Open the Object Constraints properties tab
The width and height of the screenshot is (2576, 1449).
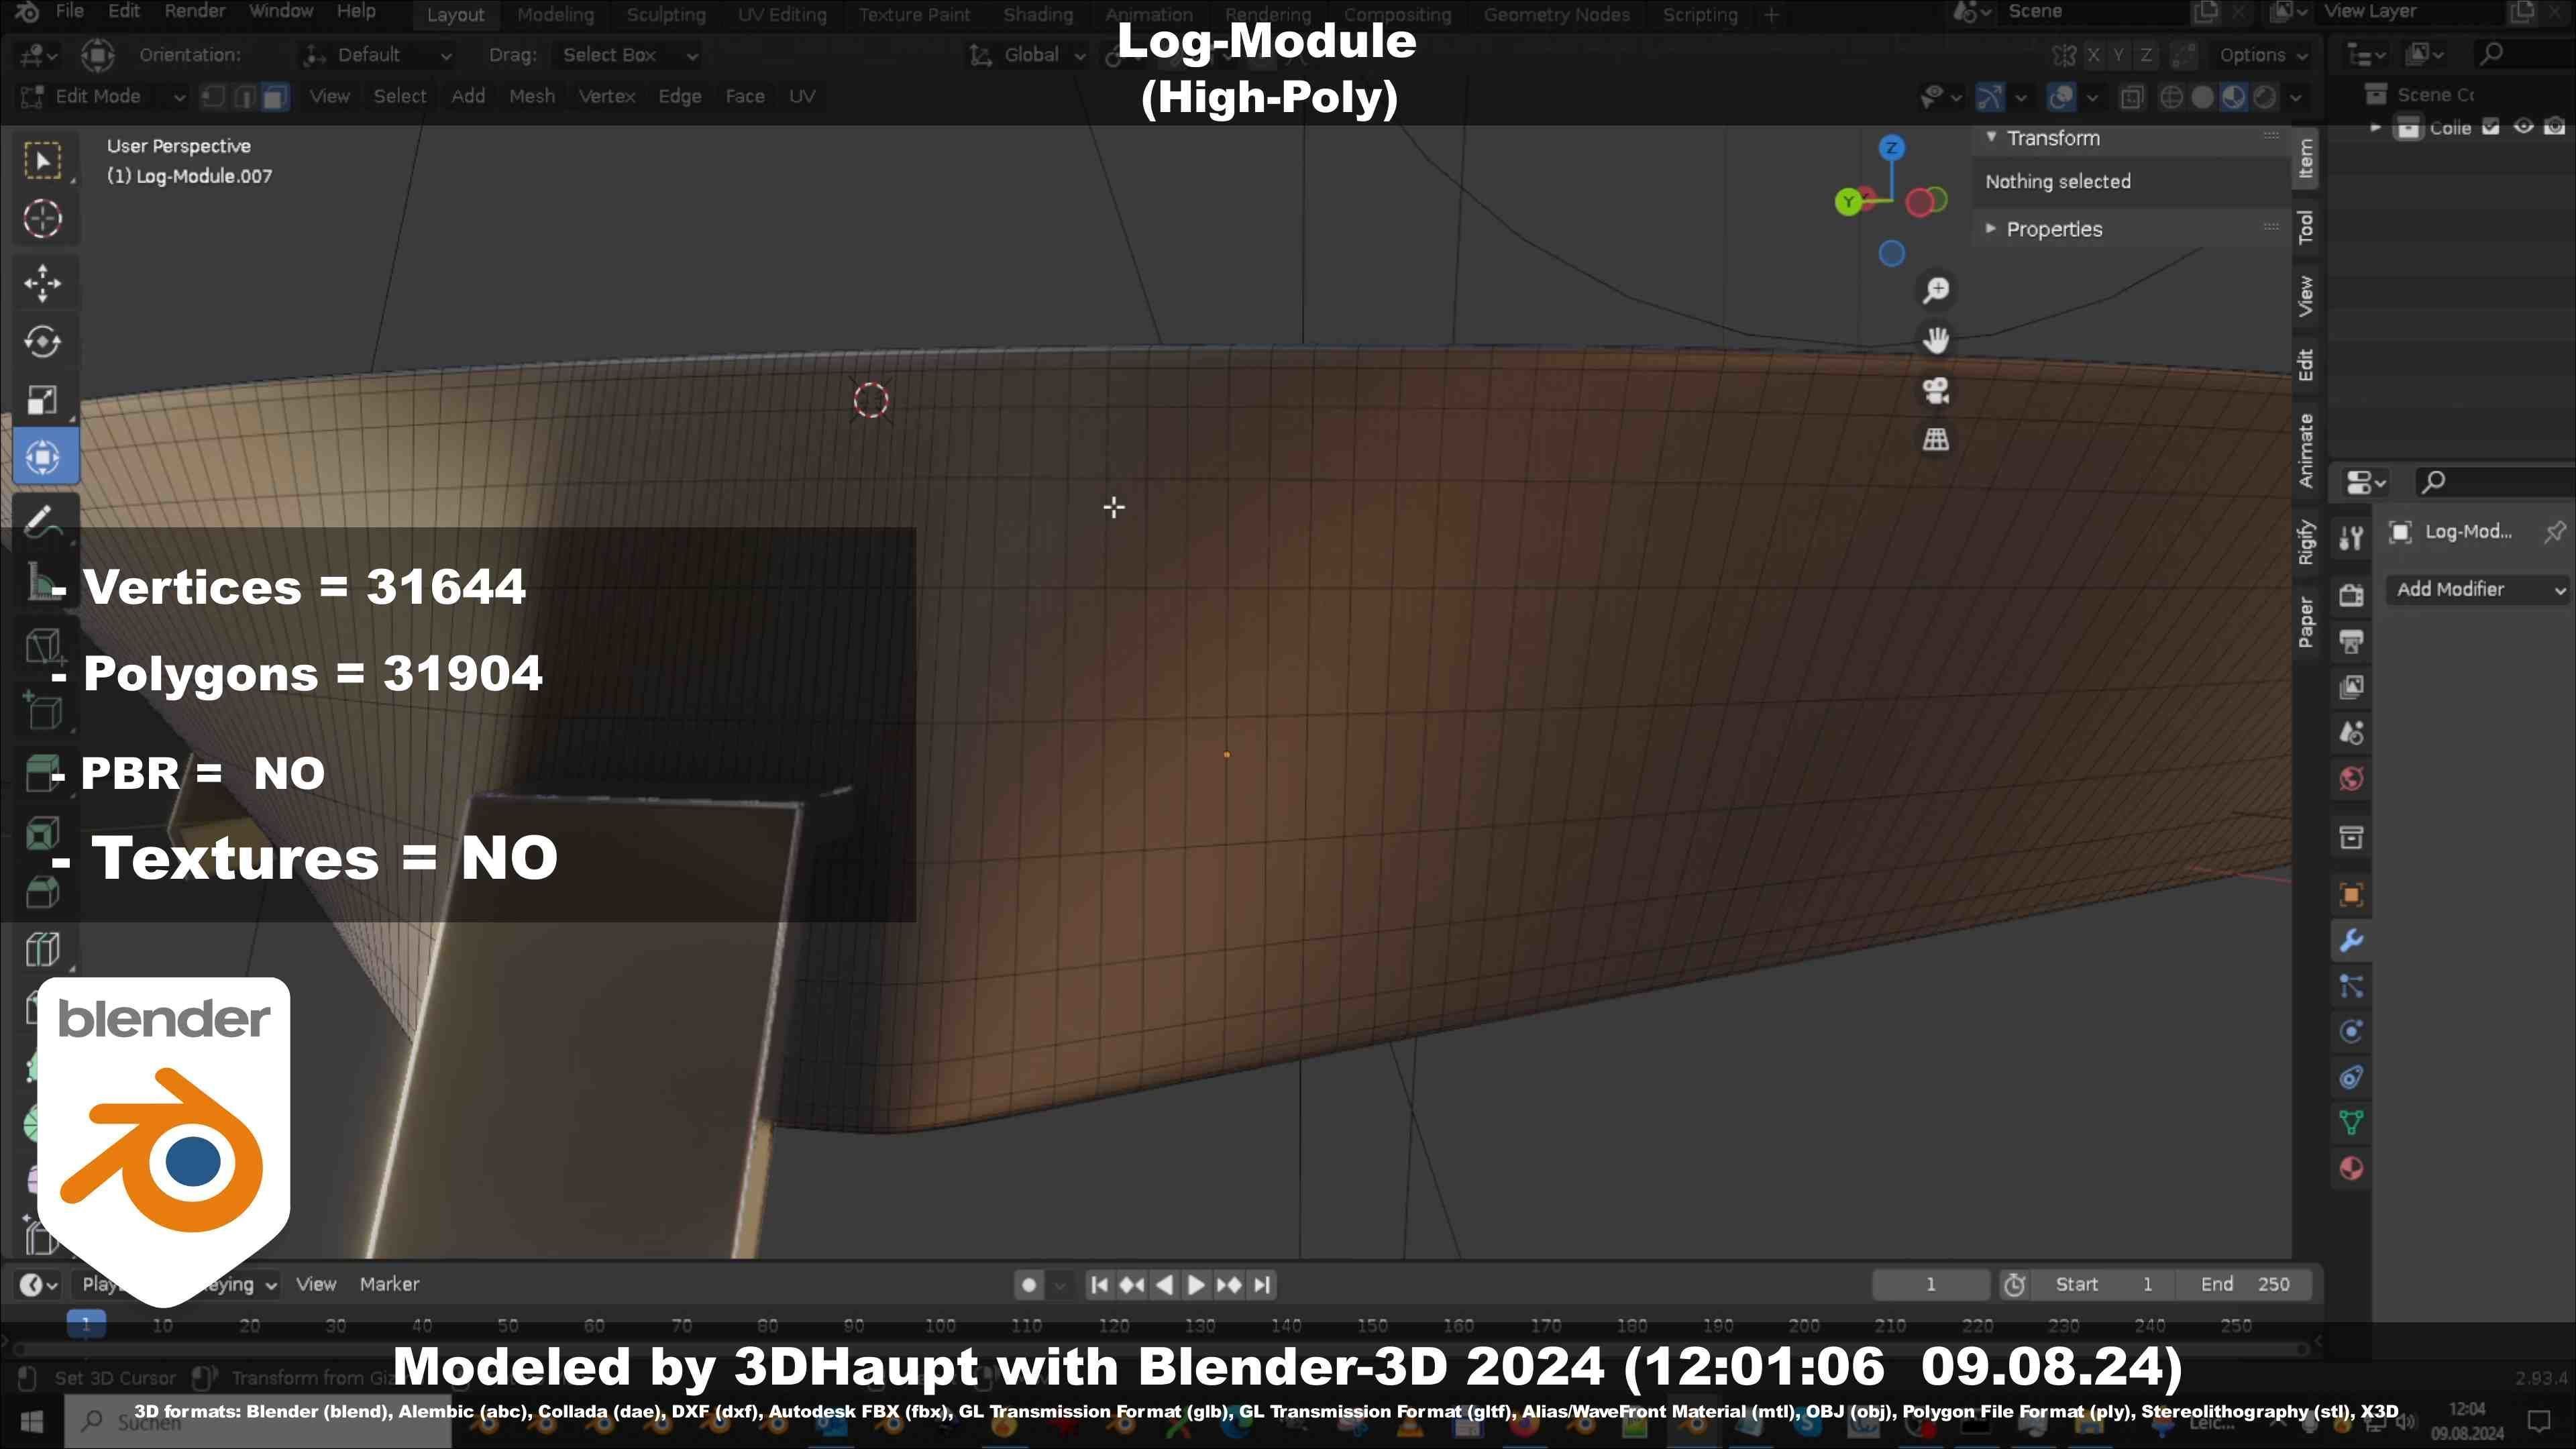2351,1077
